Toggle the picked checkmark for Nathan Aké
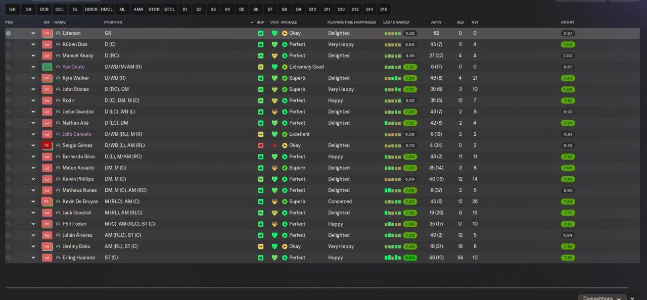The height and width of the screenshot is (300, 647). tap(8, 123)
